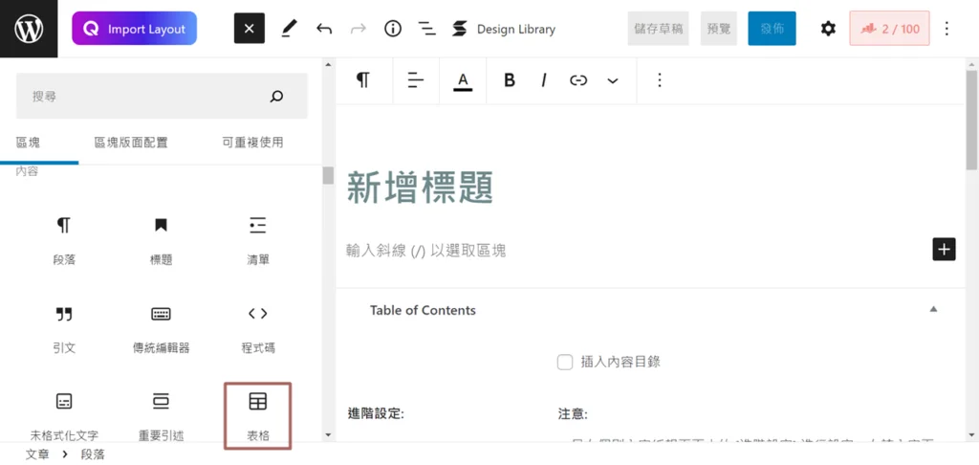Screen dimensions: 979x465
Task: Insert the 標題 heading block
Action: (161, 240)
